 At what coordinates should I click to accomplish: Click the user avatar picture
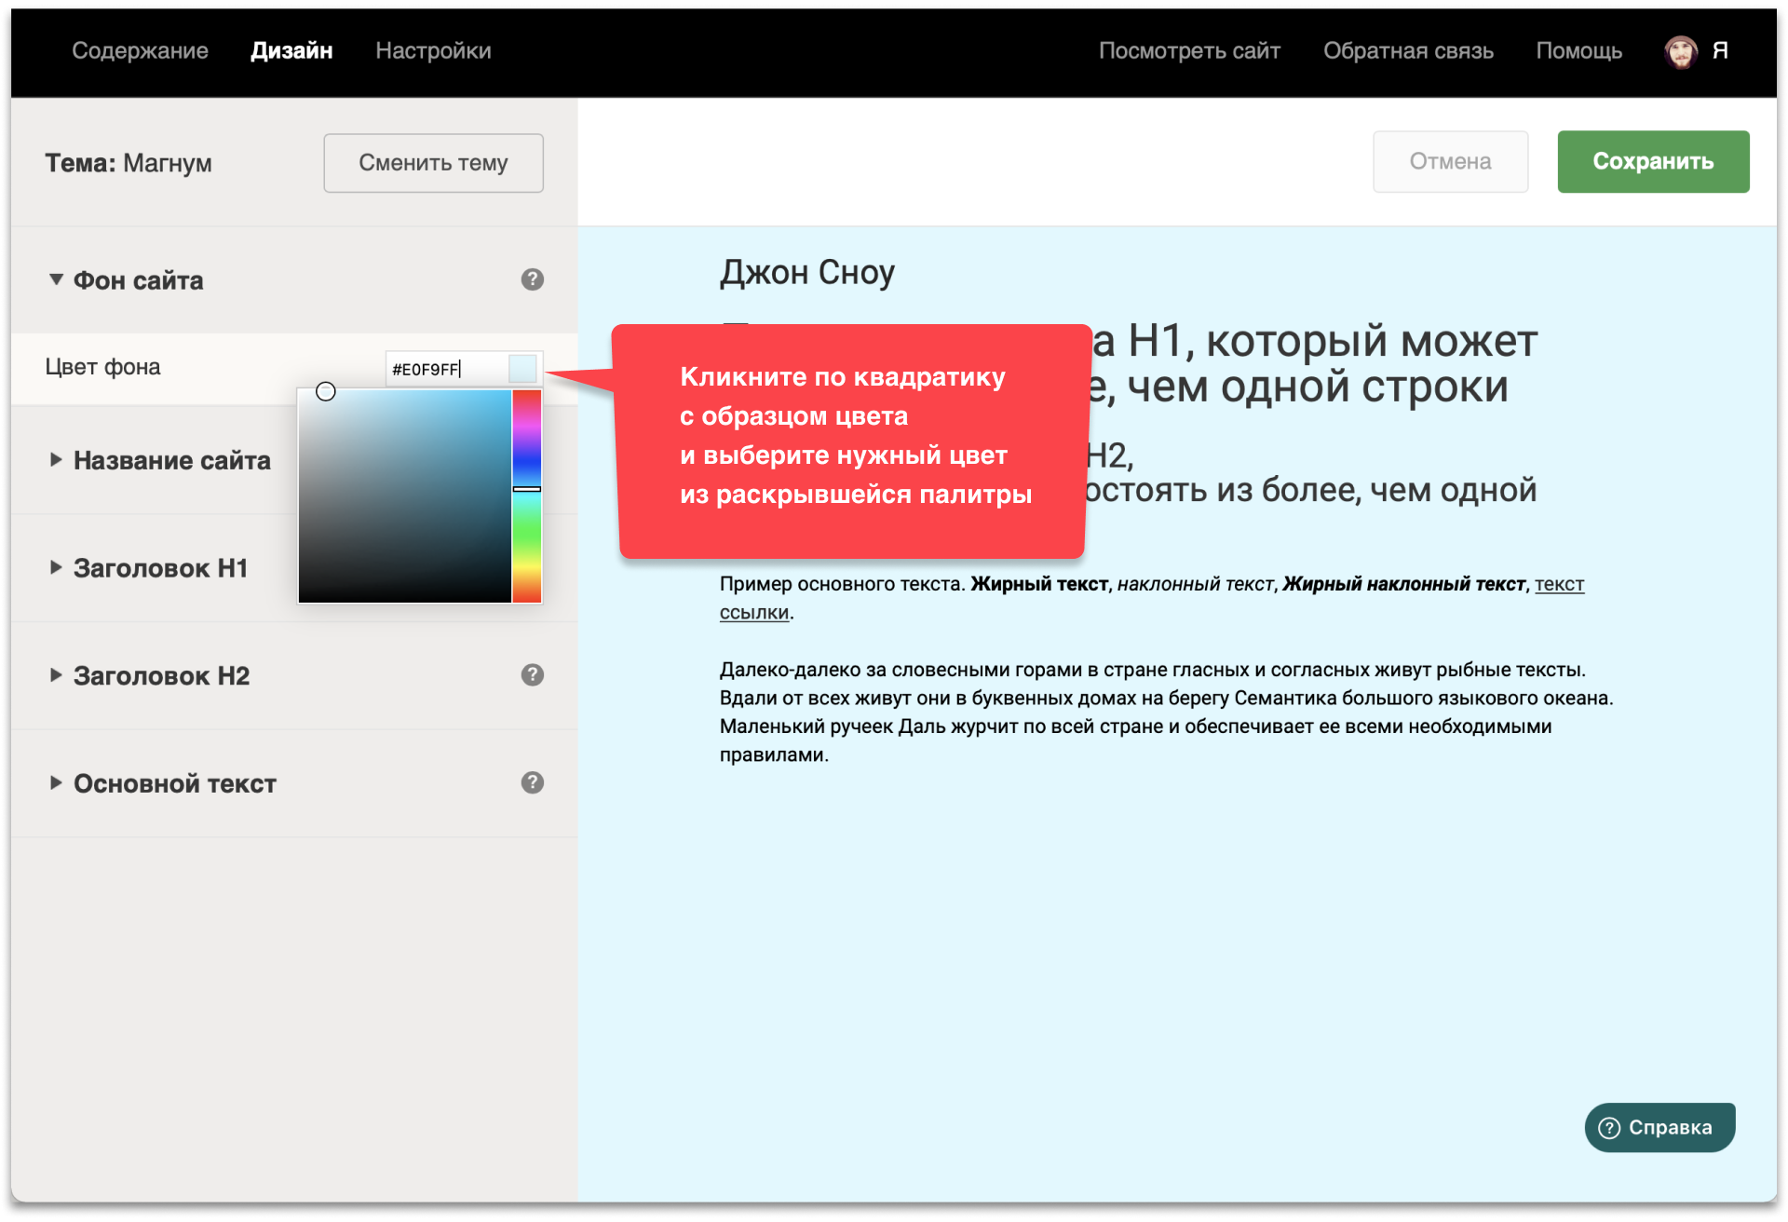click(x=1680, y=51)
